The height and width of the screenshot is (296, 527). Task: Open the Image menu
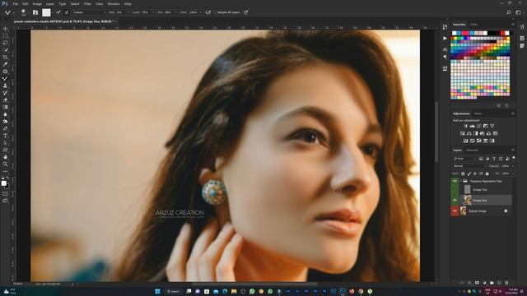point(37,3)
